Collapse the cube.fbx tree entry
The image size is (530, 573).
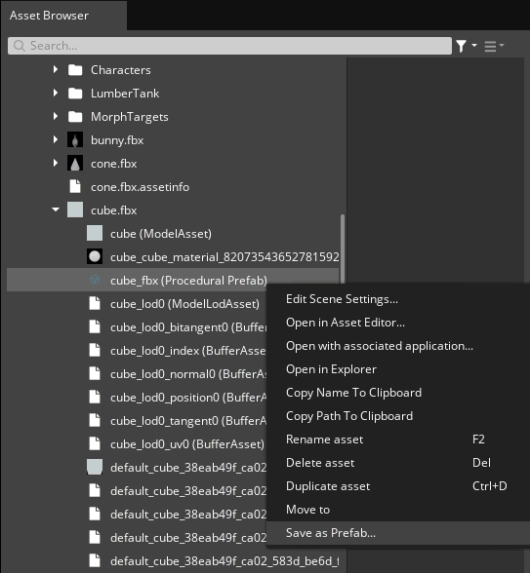click(56, 210)
